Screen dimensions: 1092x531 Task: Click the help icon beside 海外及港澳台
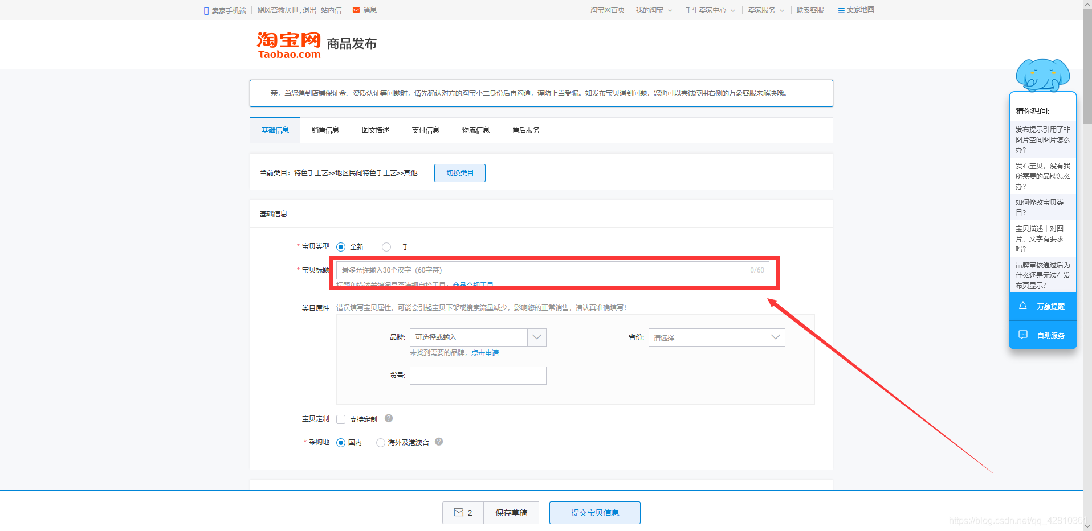pos(439,442)
